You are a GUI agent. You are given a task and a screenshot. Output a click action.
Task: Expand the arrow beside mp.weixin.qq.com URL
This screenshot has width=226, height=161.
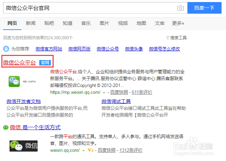(103, 92)
